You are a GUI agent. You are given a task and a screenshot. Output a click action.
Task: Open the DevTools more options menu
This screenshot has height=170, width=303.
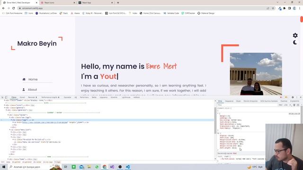pyautogui.click(x=297, y=97)
